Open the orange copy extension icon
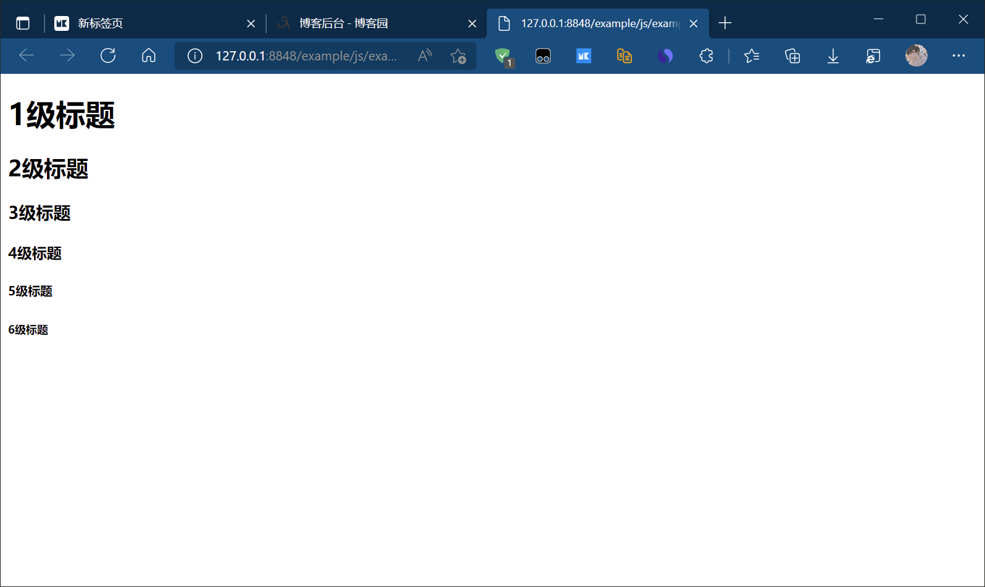The width and height of the screenshot is (985, 587). coord(625,56)
